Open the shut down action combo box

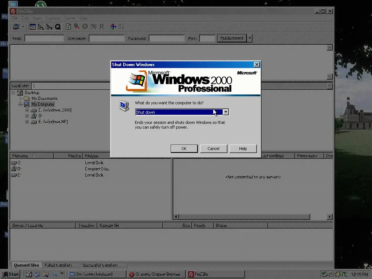coord(182,112)
